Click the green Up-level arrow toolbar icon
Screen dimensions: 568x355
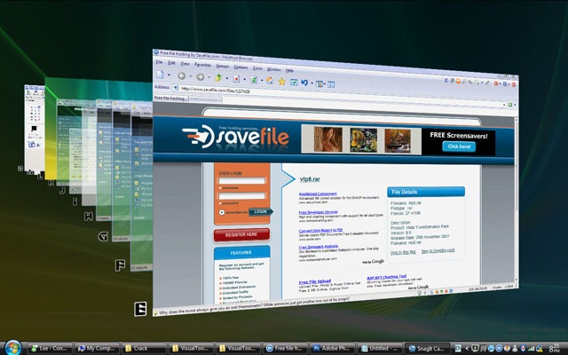point(218,77)
